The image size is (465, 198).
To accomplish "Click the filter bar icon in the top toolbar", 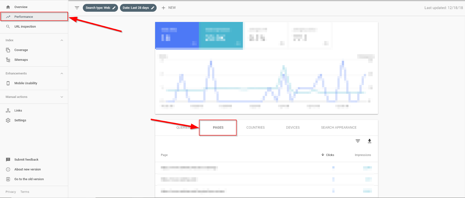I will pyautogui.click(x=77, y=8).
